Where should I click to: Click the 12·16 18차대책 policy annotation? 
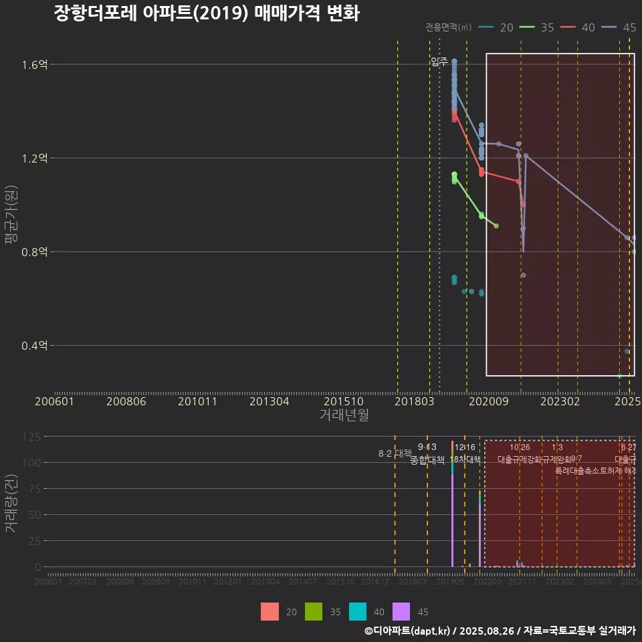465,453
